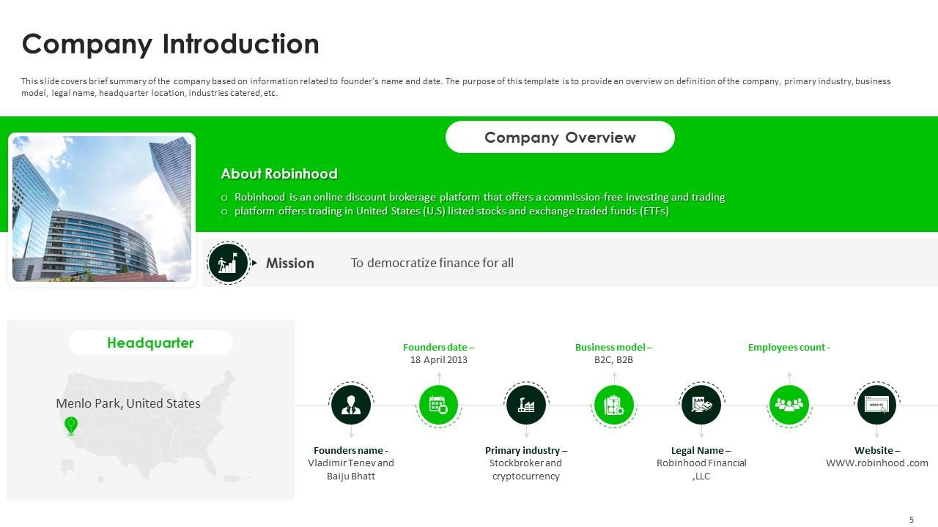Select the '18 April 2013' date text
Screen dimensions: 938x527
[438, 360]
